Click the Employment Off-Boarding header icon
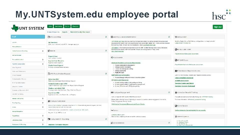Viewport: 240px width, 135px height. click(49, 119)
